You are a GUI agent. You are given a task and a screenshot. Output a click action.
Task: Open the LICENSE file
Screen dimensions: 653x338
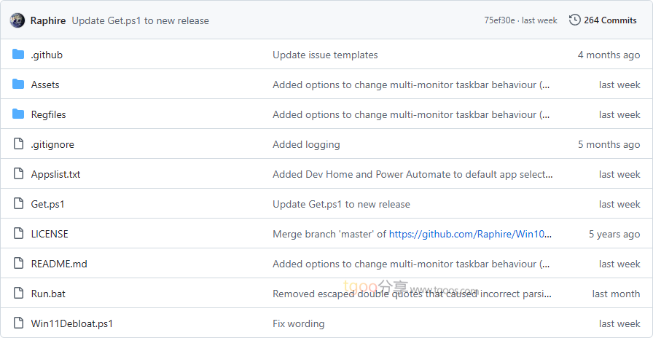click(50, 234)
